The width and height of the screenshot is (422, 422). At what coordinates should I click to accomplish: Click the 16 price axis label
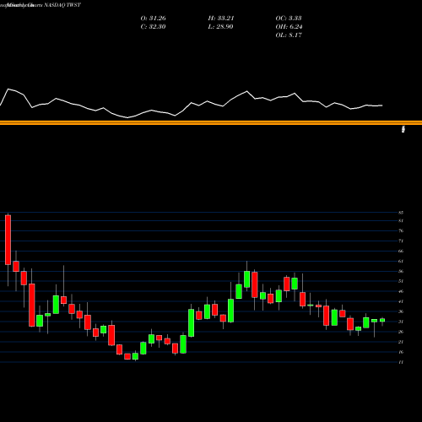tap(401, 352)
